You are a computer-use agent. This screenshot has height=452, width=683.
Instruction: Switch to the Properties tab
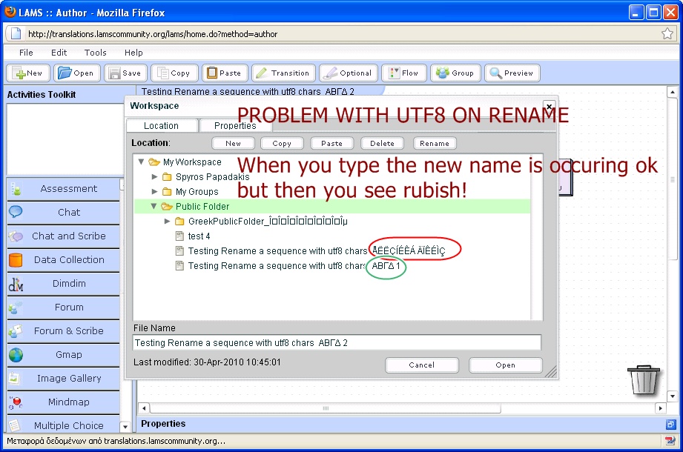pyautogui.click(x=235, y=126)
